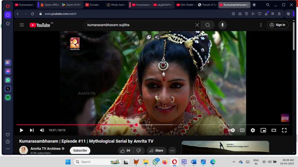Open the Opera home start page
The width and height of the screenshot is (298, 167).
point(8,15)
